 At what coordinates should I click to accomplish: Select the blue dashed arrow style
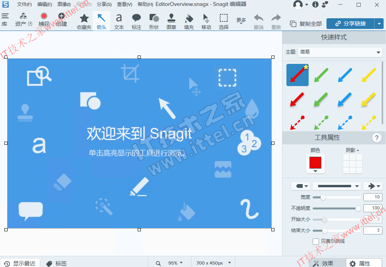click(345, 123)
